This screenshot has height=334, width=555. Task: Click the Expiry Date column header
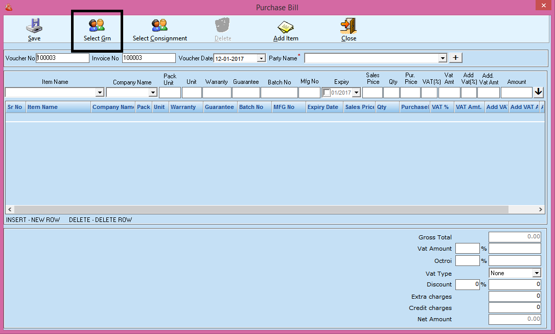tap(324, 107)
